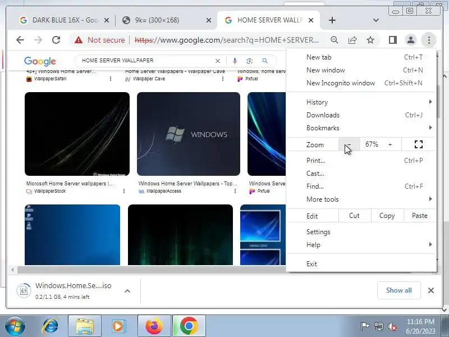
Task: Open options for WallpaperSafari result
Action: (111, 79)
